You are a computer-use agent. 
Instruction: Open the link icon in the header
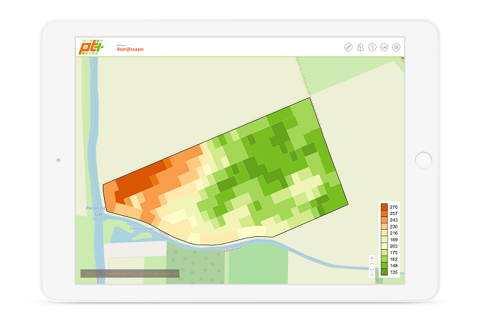coord(348,48)
